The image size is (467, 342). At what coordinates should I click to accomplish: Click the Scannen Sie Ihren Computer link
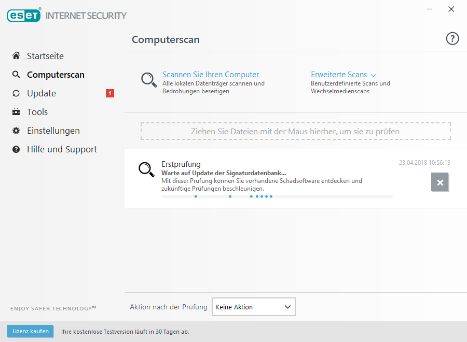pos(211,75)
